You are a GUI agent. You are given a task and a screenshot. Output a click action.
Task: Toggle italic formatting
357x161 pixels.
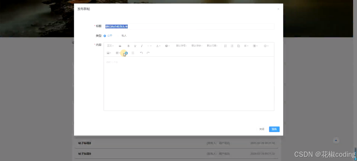[142, 46]
